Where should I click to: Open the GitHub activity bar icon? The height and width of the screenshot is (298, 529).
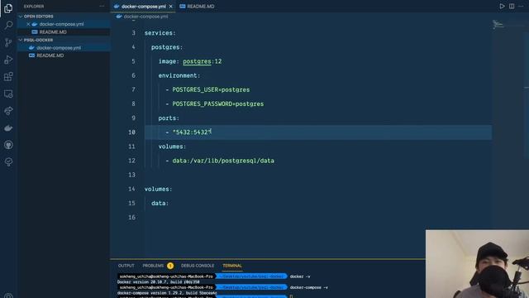(x=8, y=145)
